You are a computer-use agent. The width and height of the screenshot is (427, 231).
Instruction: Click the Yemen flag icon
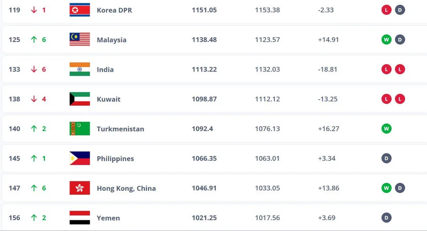(x=79, y=218)
